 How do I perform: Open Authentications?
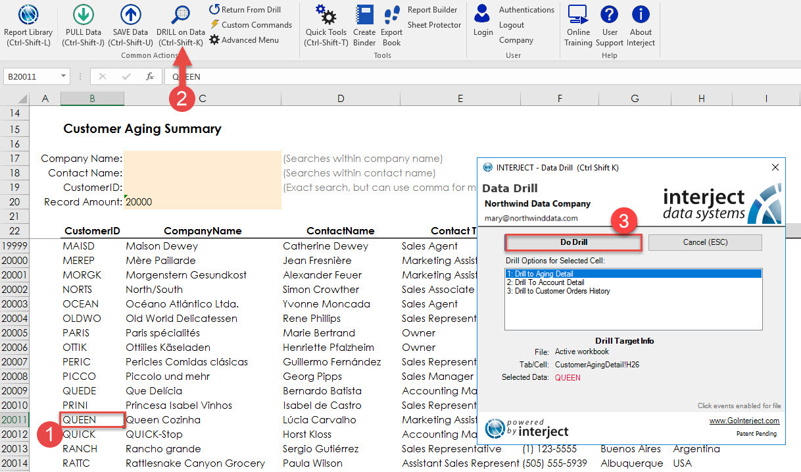point(526,10)
